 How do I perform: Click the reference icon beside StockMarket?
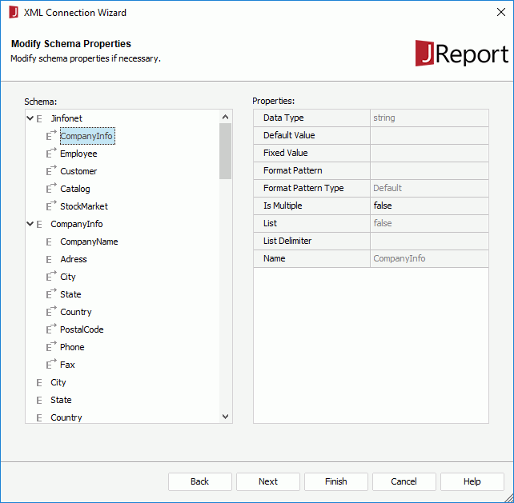51,206
